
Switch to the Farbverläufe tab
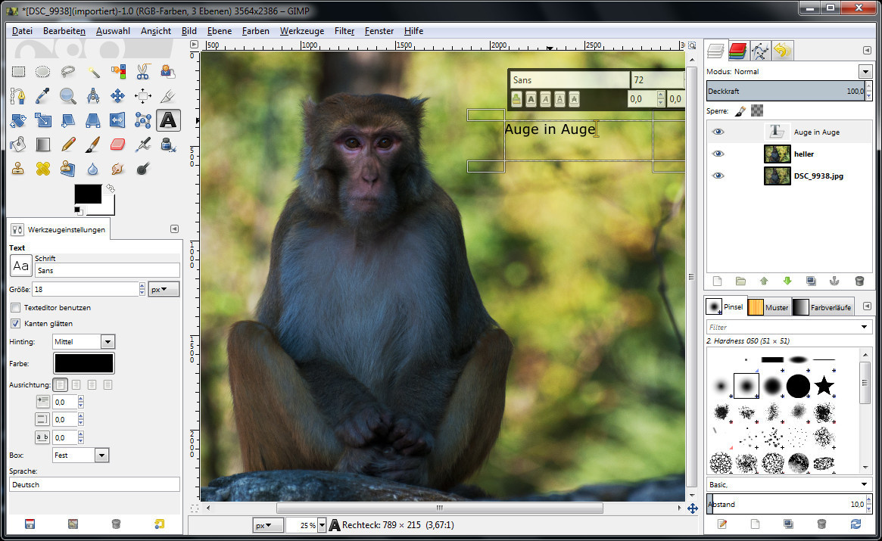click(x=823, y=307)
